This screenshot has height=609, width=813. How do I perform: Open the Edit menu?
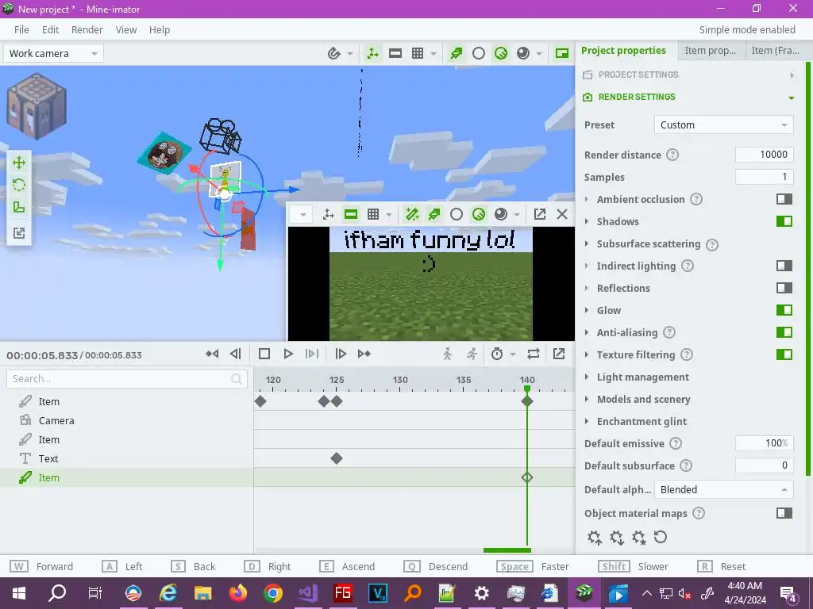coord(50,29)
